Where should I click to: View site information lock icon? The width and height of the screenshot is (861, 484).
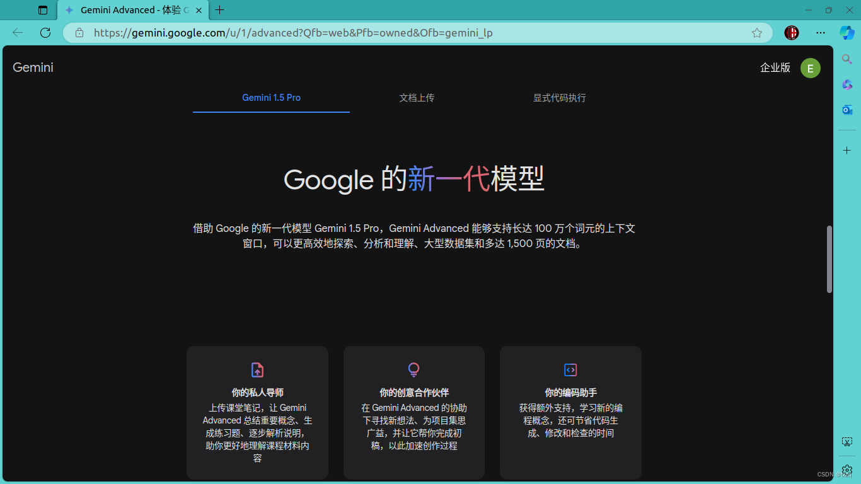(x=79, y=33)
